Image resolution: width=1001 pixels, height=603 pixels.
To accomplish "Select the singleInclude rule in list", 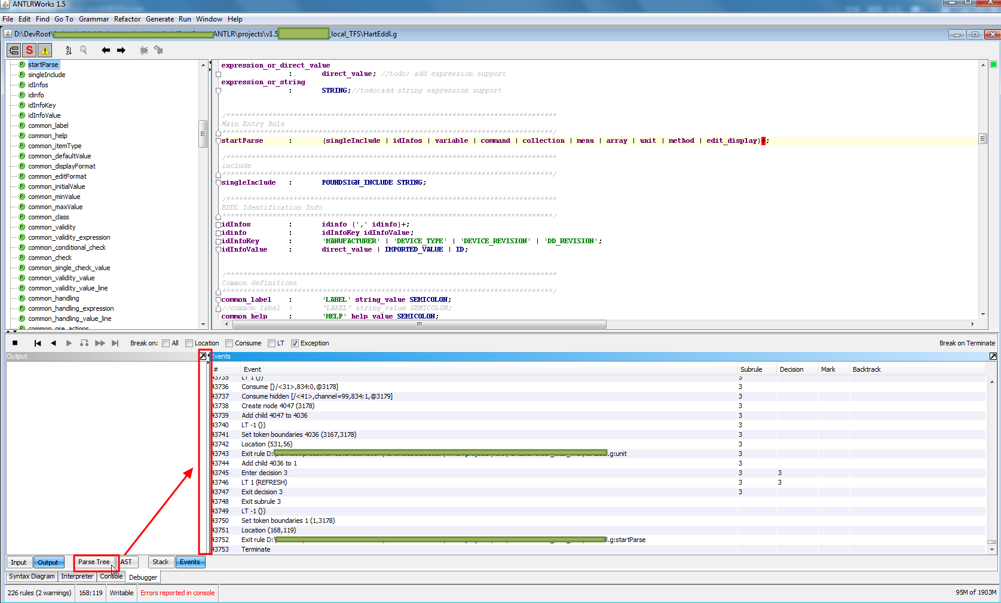I will [47, 75].
